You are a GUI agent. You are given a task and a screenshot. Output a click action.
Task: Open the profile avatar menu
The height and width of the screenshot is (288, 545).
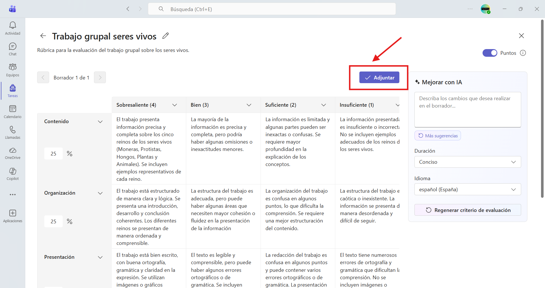[x=485, y=9]
